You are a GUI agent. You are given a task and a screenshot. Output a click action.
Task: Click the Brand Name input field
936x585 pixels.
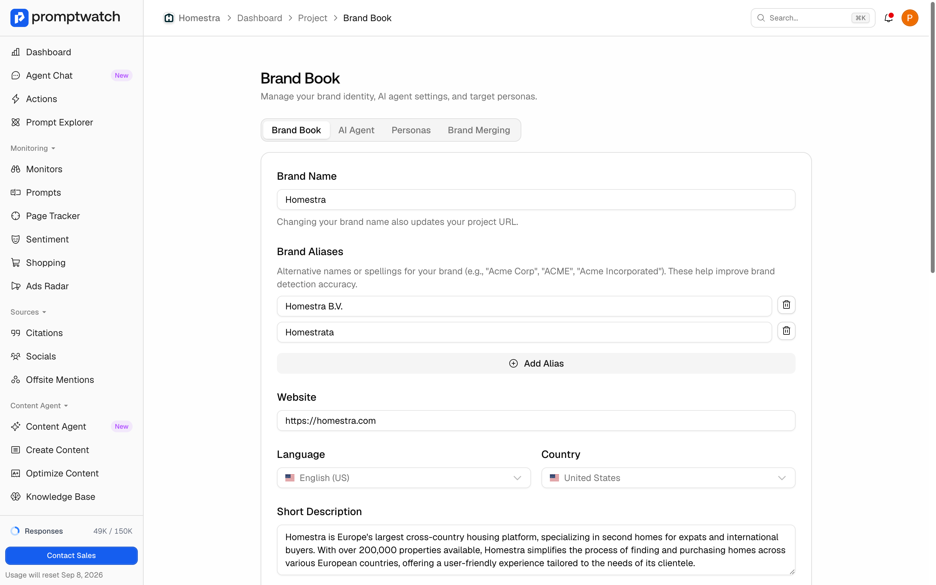(x=536, y=200)
